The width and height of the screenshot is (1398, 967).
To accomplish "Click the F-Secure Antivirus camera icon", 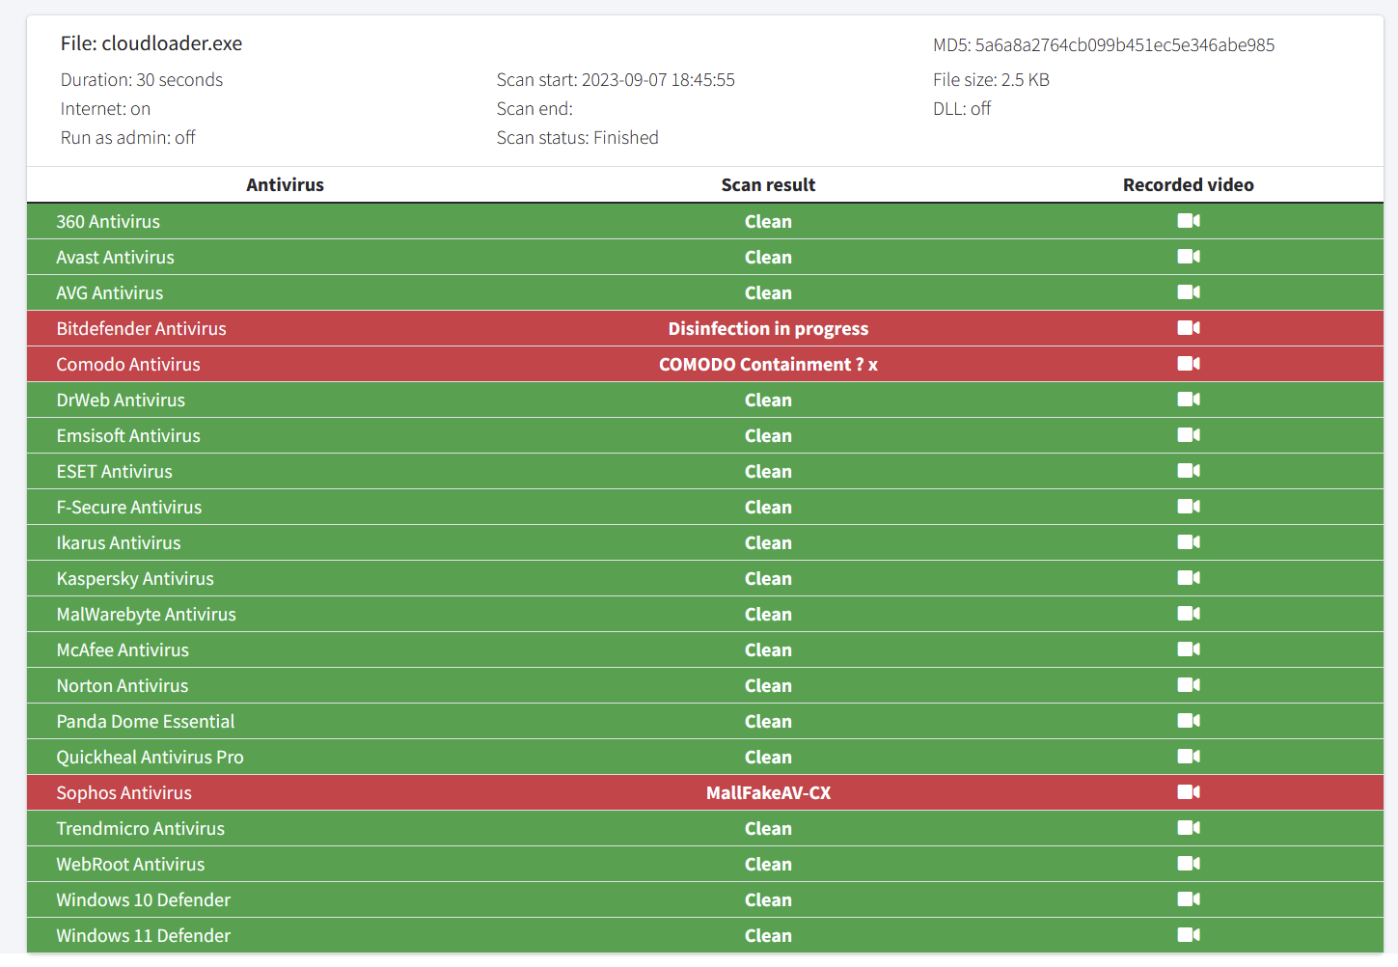I will tap(1189, 507).
